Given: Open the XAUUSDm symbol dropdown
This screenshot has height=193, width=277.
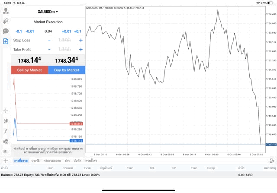Looking at the screenshot, I should pyautogui.click(x=48, y=12).
